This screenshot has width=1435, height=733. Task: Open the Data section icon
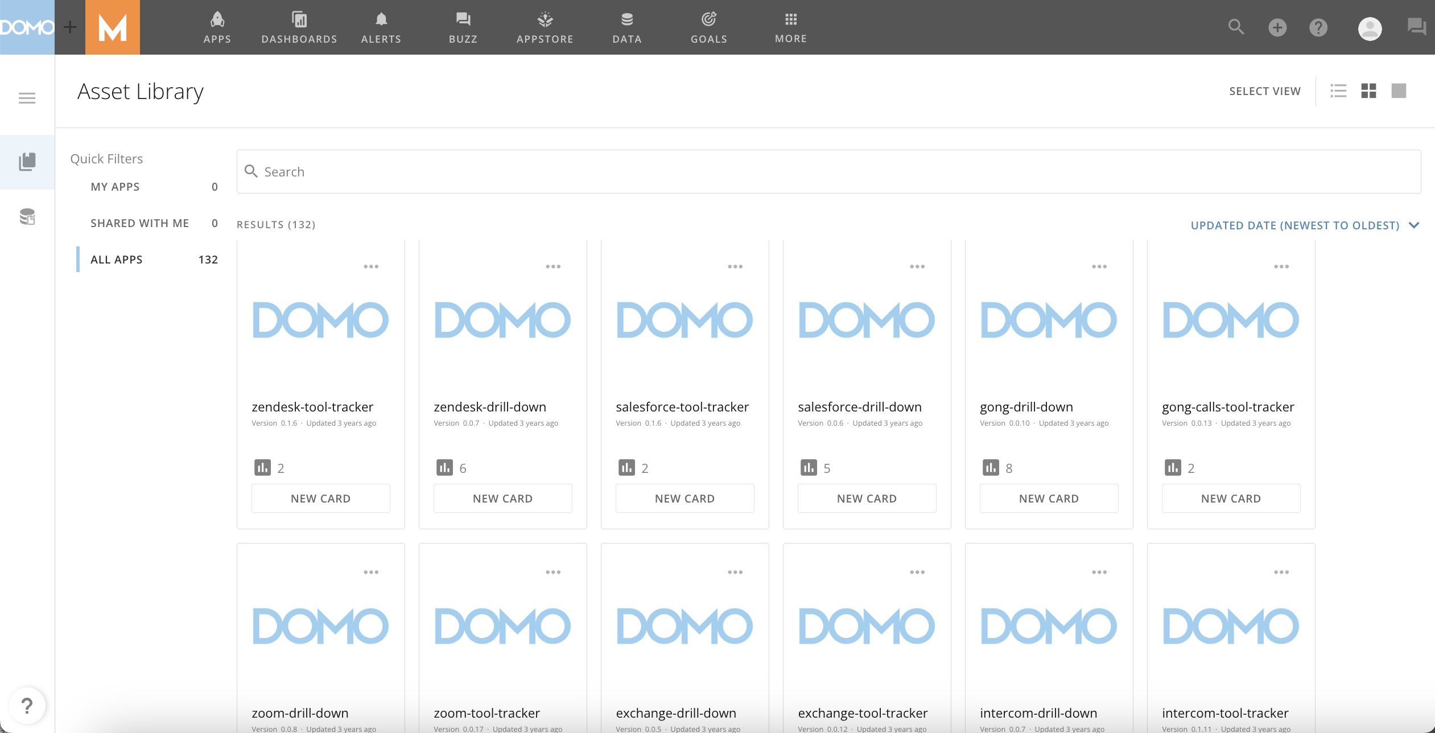click(x=626, y=27)
